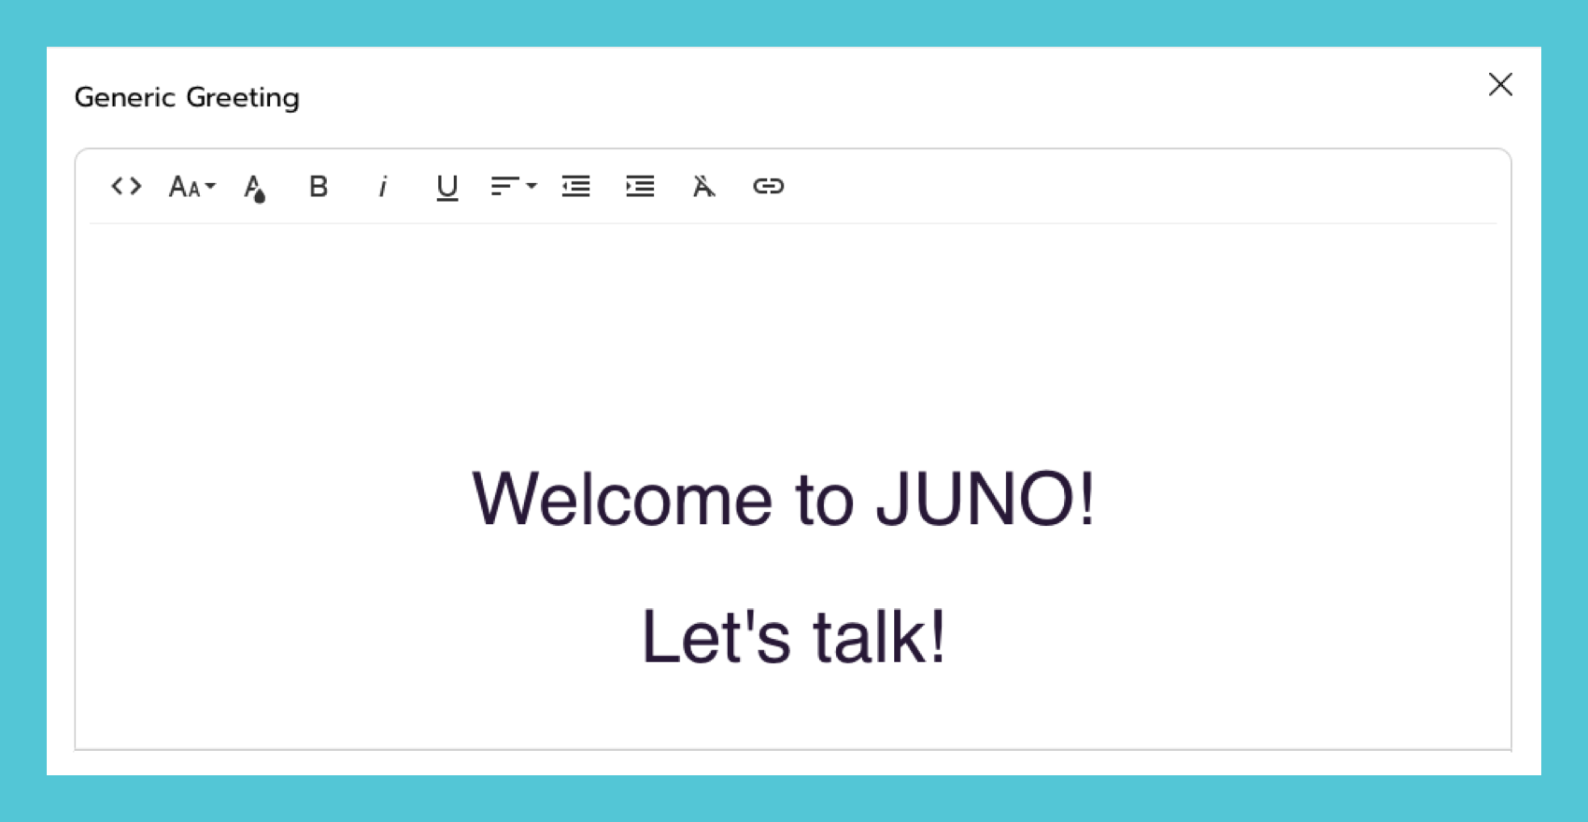This screenshot has height=822, width=1588.
Task: Decrease indent of the paragraph
Action: point(575,187)
